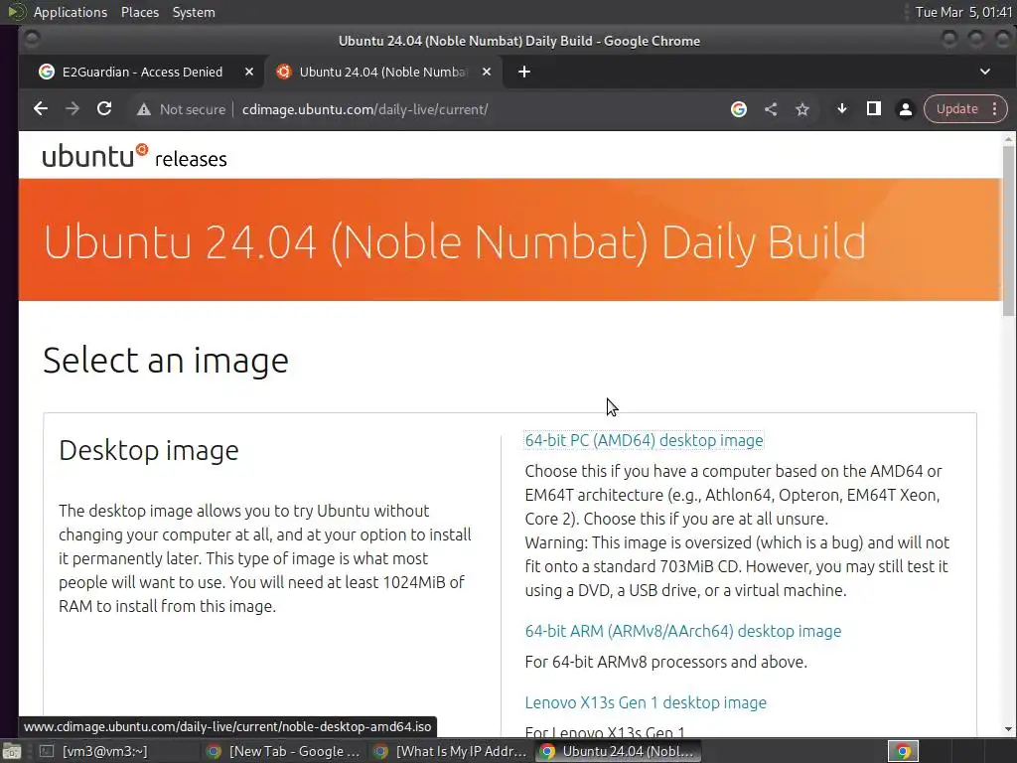Open the Chrome profile avatar
This screenshot has height=763, width=1017.
tap(906, 109)
